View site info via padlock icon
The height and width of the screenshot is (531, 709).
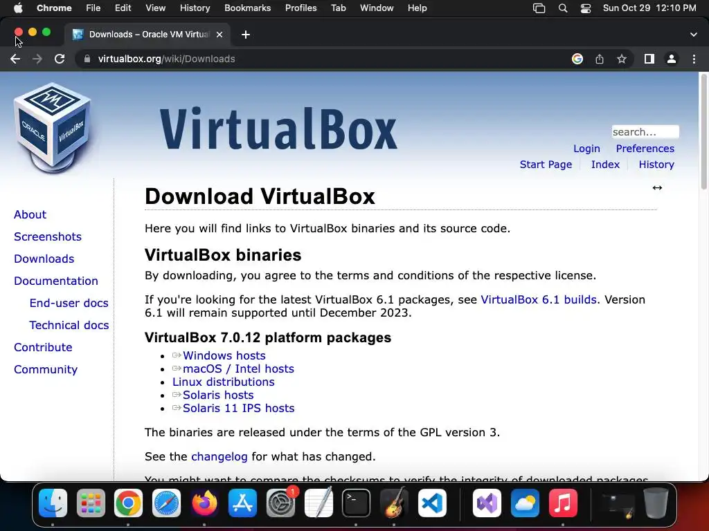pos(87,59)
